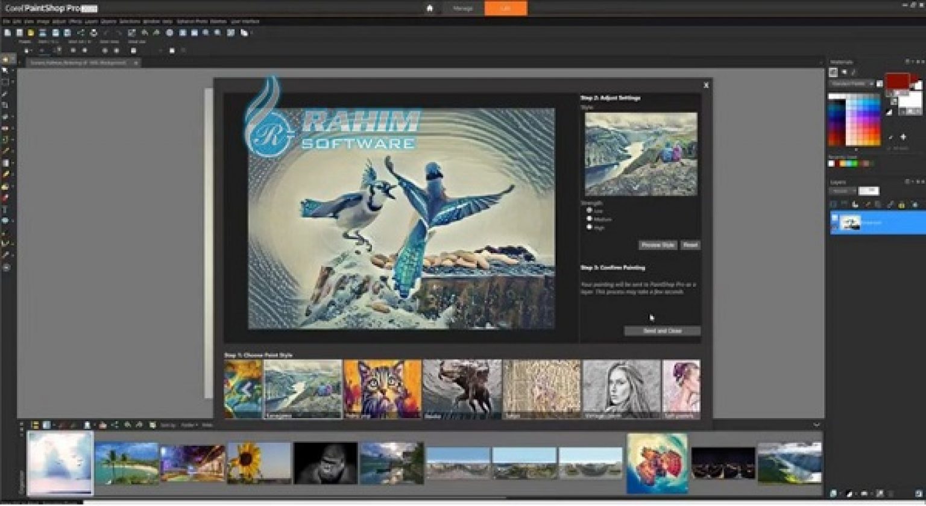Choose the landscape river paint style
This screenshot has height=506, width=926.
[x=303, y=389]
